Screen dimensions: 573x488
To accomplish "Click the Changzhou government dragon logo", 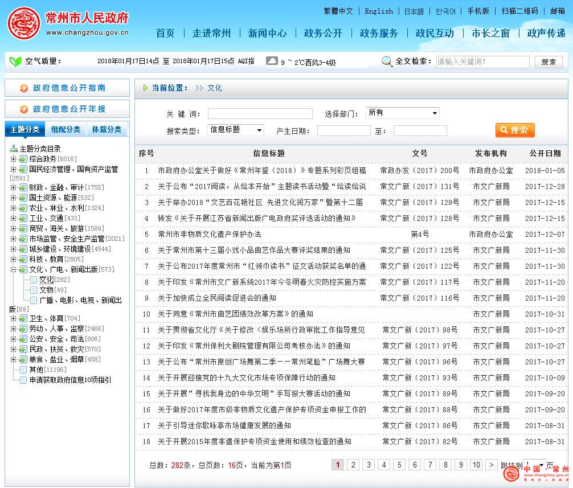I will (x=24, y=23).
